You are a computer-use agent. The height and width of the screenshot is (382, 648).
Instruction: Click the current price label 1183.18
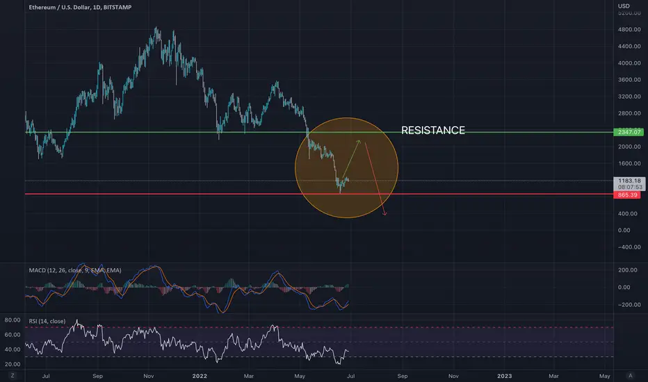[629, 181]
